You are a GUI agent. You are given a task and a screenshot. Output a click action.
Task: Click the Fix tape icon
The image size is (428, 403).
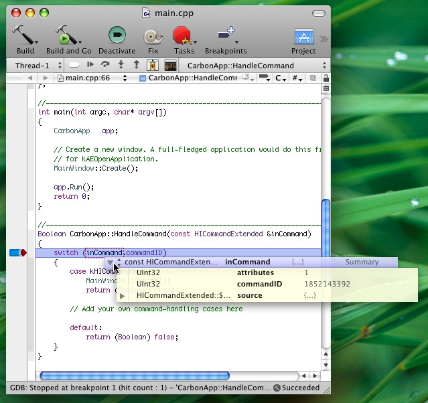click(153, 35)
